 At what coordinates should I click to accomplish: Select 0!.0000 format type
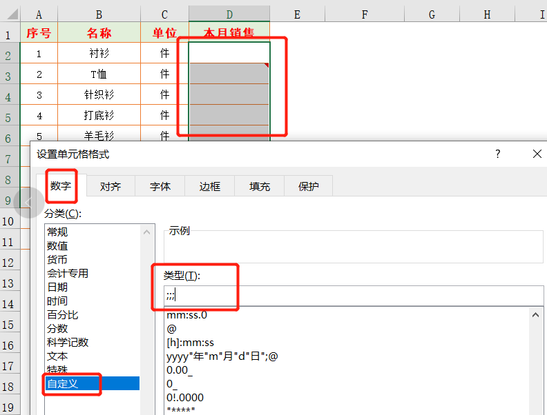click(347, 397)
